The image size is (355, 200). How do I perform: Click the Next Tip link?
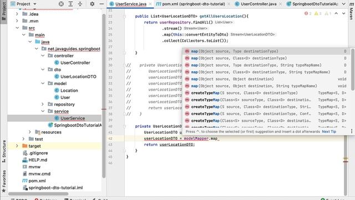(329, 132)
